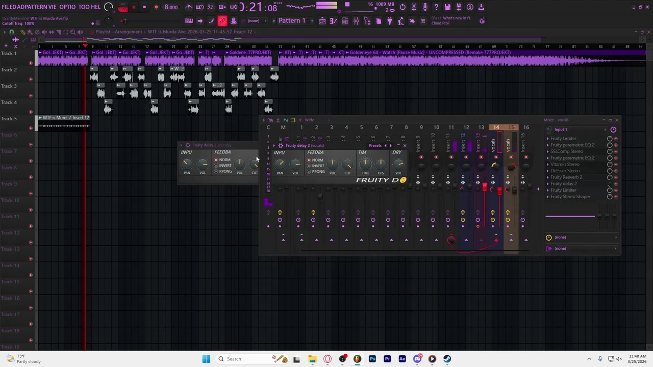Open Windows Start menu

[x=206, y=359]
